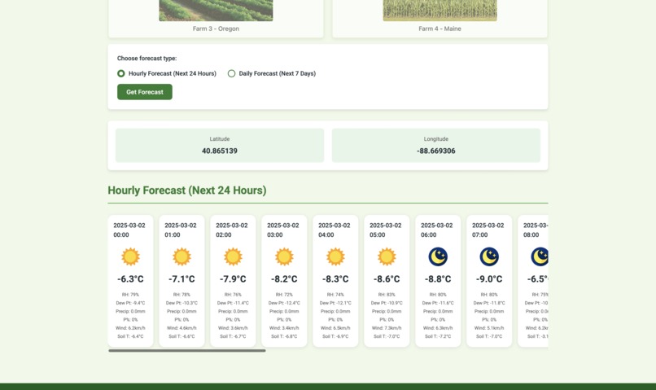Click the moon icon for 06:00
The width and height of the screenshot is (656, 390).
pyautogui.click(x=438, y=256)
